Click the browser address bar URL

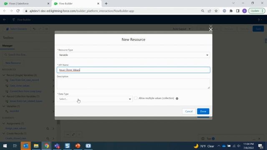click(82, 11)
